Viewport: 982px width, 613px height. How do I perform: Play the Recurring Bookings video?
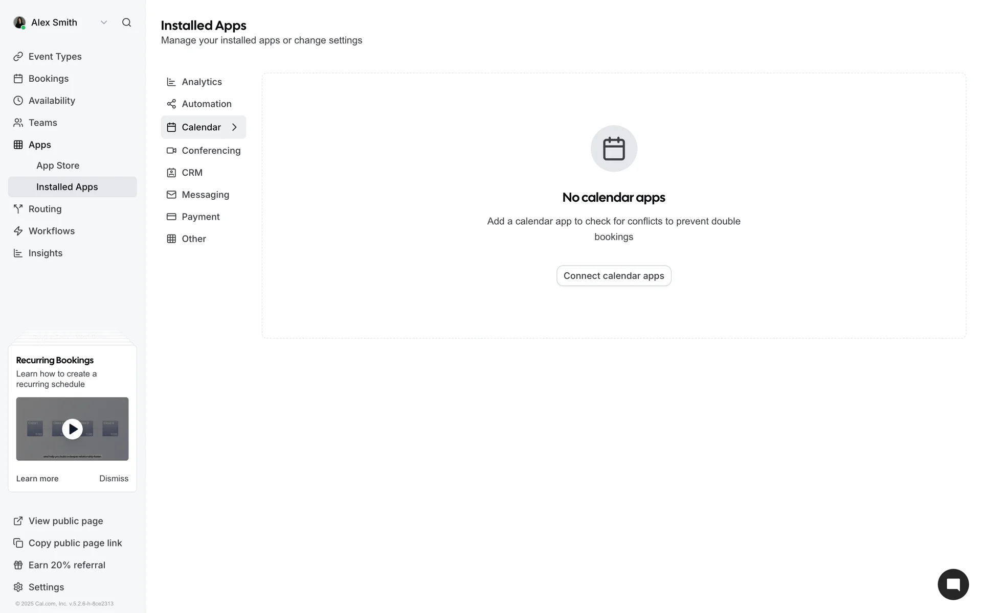[72, 429]
